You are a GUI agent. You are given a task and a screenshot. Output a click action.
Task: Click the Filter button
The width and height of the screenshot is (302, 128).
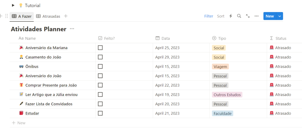[x=209, y=16]
